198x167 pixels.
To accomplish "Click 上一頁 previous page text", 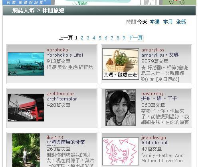I will click(x=65, y=38).
